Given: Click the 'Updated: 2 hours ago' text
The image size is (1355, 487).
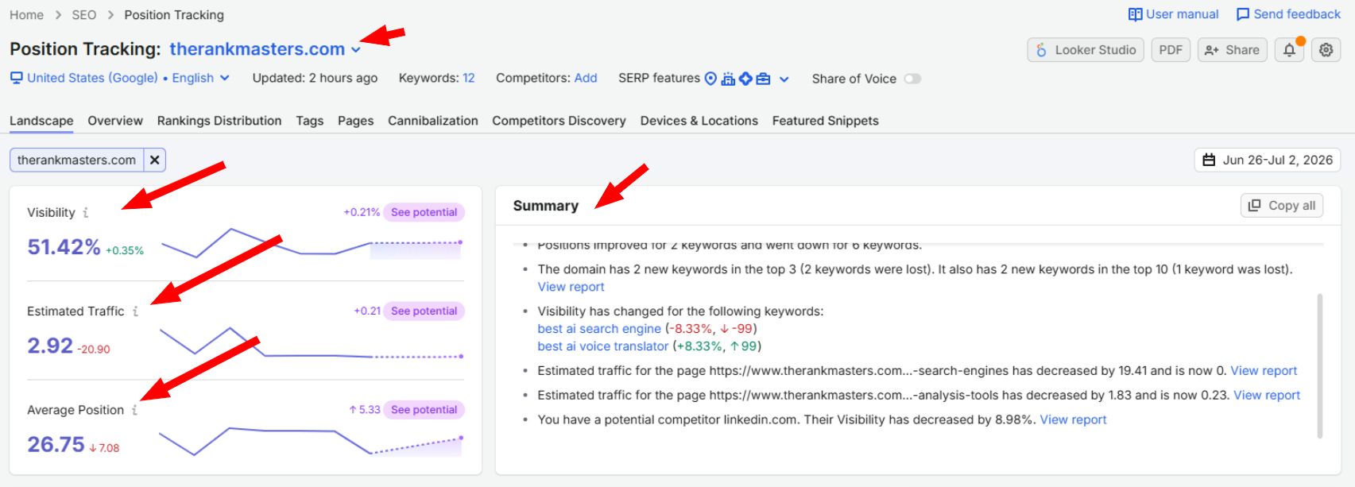Looking at the screenshot, I should (315, 78).
